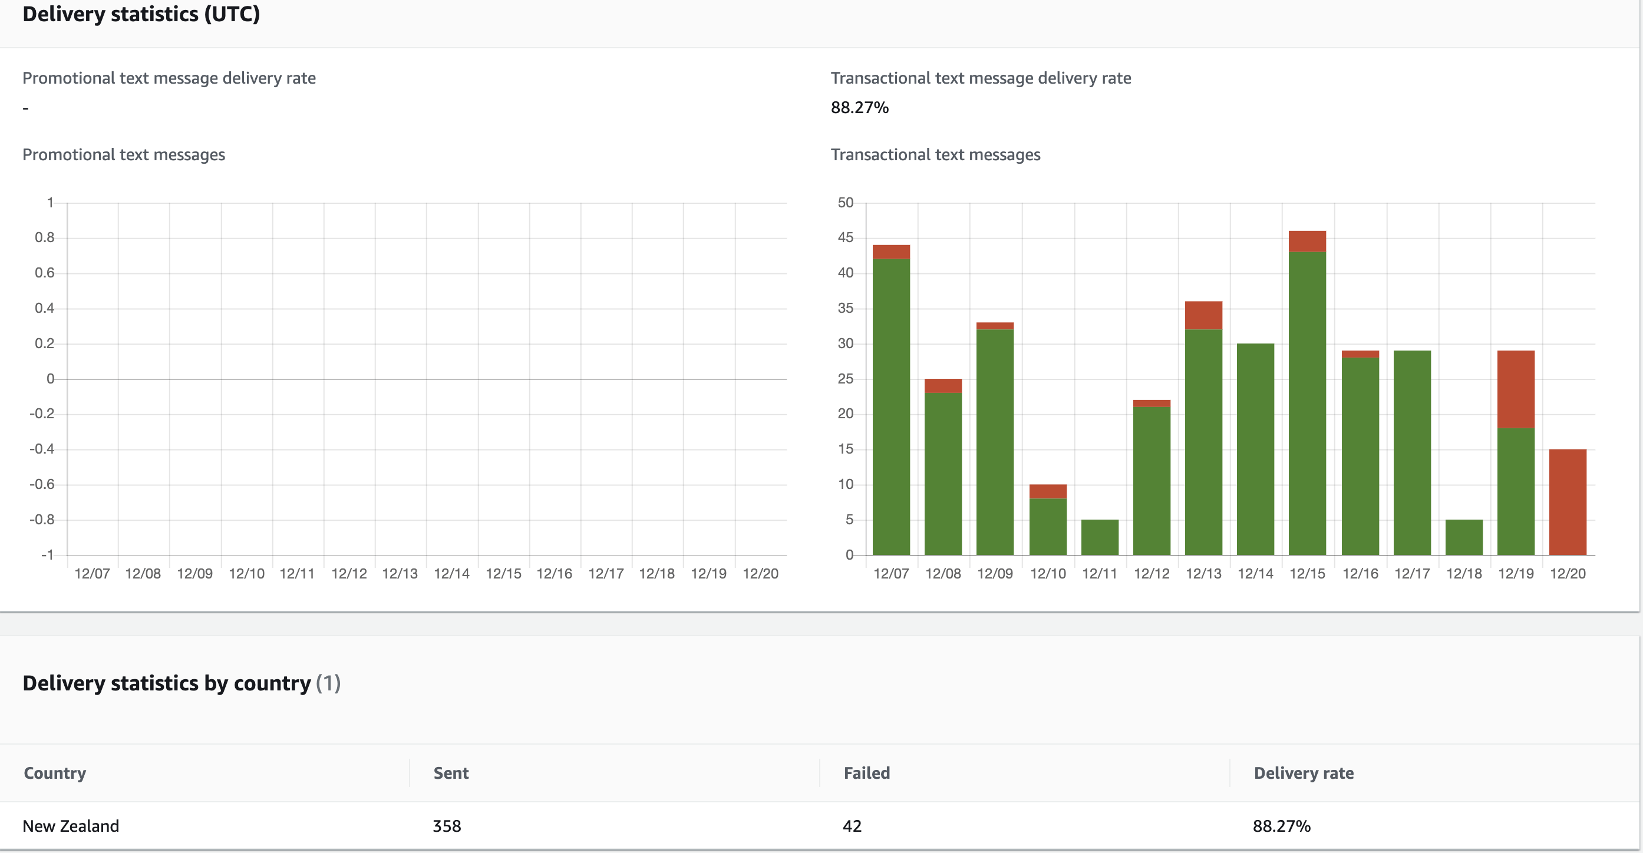Select the Transactional text messages chart title

click(935, 154)
